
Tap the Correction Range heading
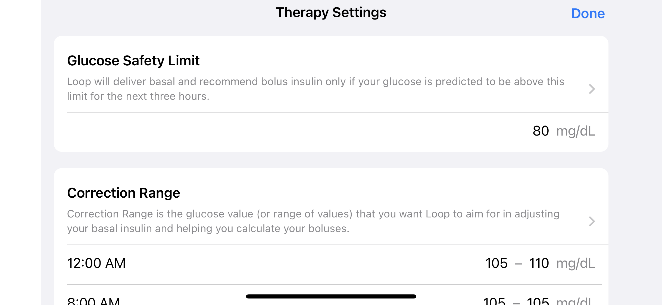tap(123, 193)
